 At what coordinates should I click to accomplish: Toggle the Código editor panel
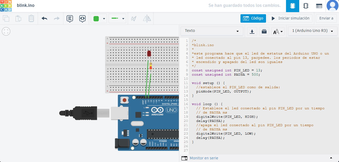coord(253,18)
